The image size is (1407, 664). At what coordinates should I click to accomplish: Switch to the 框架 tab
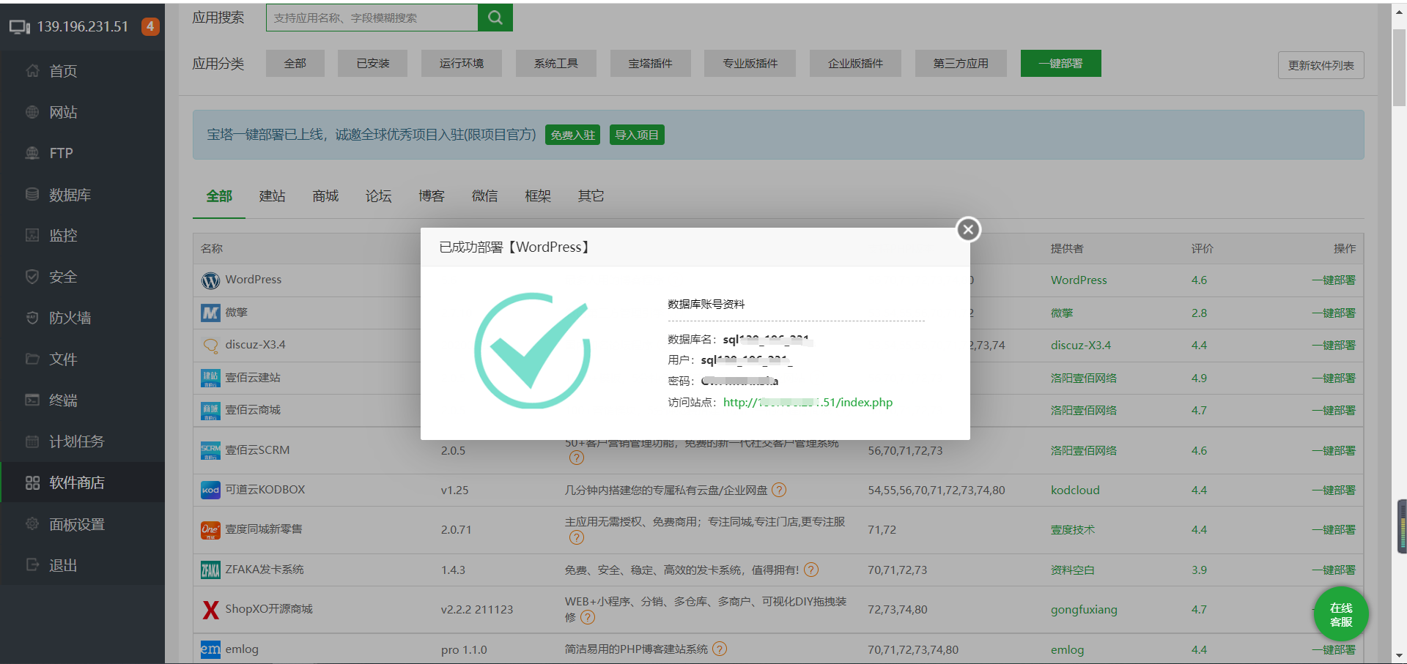pyautogui.click(x=538, y=196)
